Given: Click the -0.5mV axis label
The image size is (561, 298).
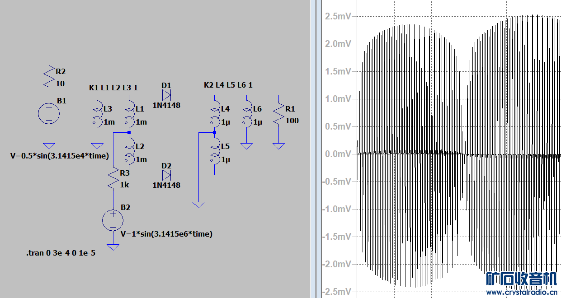Looking at the screenshot, I should (337, 182).
